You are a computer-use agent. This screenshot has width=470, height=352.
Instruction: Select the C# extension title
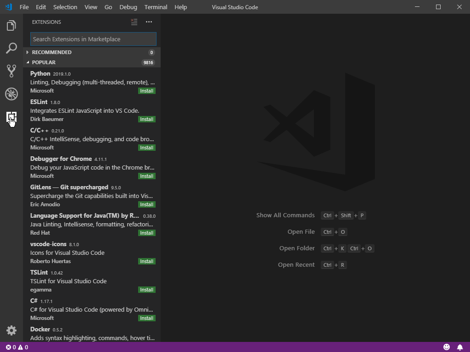pyautogui.click(x=34, y=301)
